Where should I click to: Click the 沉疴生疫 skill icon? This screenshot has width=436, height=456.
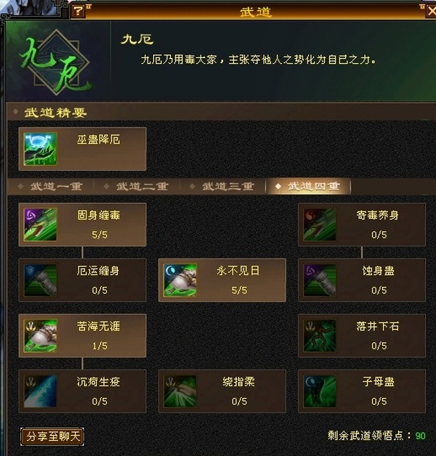40,391
